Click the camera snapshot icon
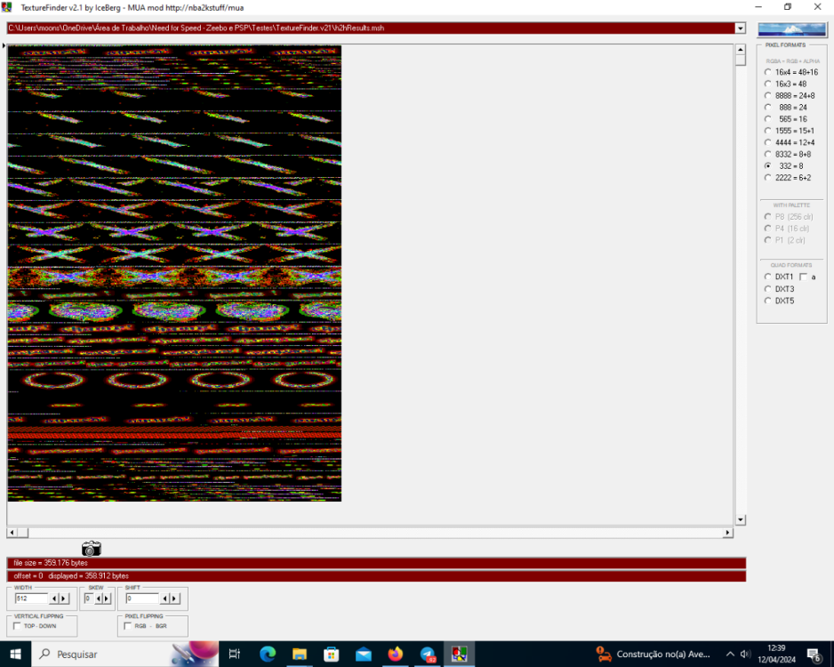Viewport: 834px width, 667px height. (x=89, y=549)
